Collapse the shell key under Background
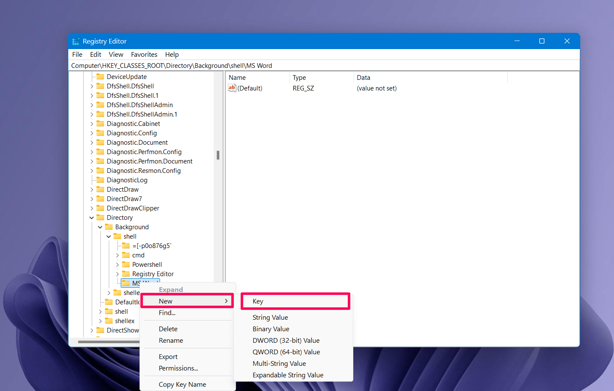This screenshot has height=391, width=614. [109, 236]
